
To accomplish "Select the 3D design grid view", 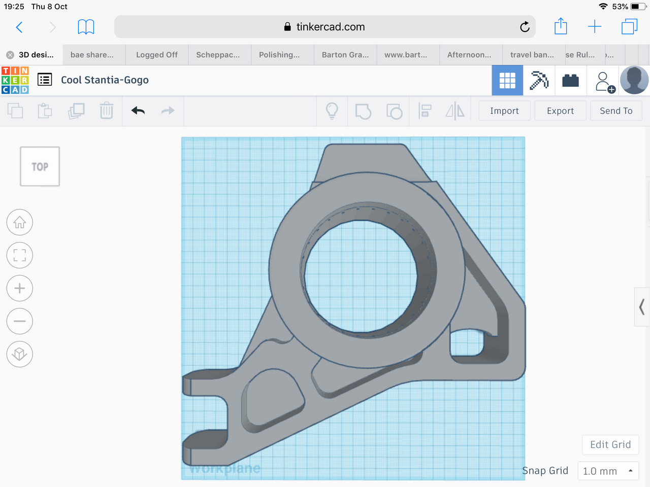I will (507, 80).
